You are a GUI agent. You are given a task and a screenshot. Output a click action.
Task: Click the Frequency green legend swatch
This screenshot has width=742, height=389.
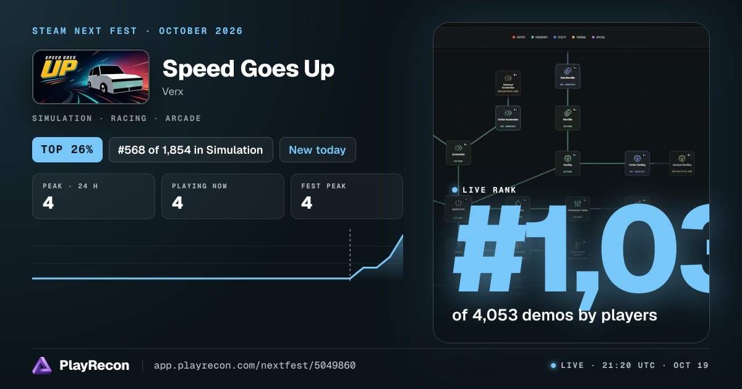(532, 37)
